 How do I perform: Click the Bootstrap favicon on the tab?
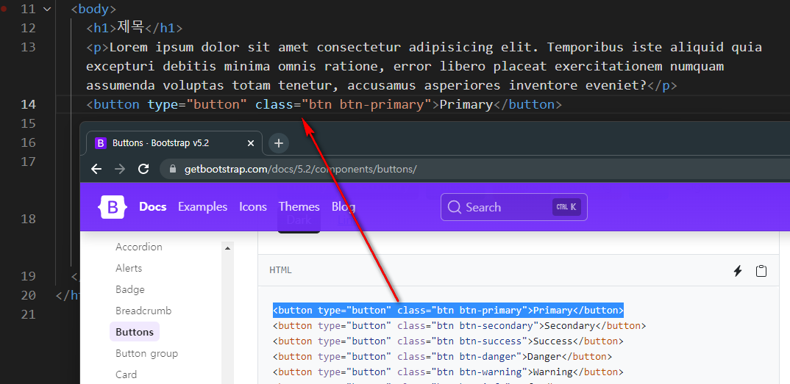coord(101,143)
